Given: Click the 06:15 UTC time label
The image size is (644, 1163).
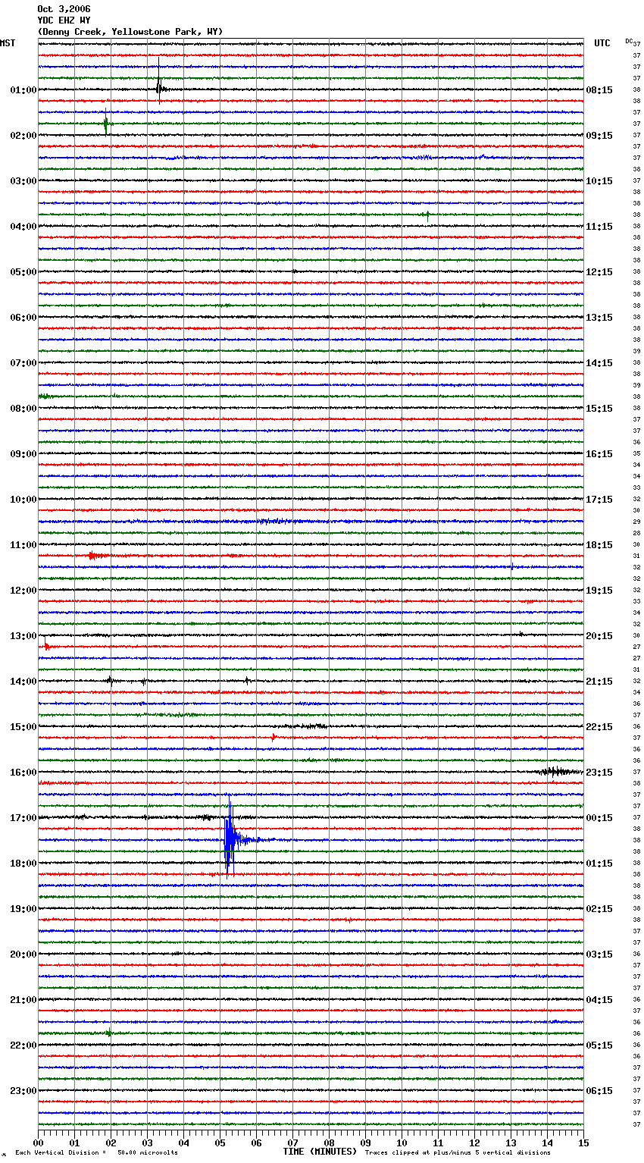Looking at the screenshot, I should point(599,1091).
